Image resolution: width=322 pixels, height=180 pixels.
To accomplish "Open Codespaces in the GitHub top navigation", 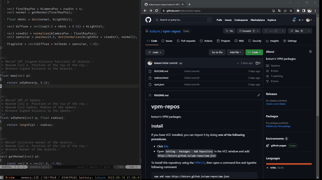I will [x=241, y=20].
